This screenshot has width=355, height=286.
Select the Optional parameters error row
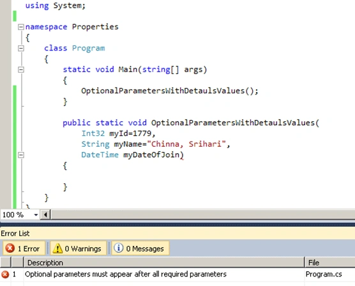pyautogui.click(x=177, y=275)
